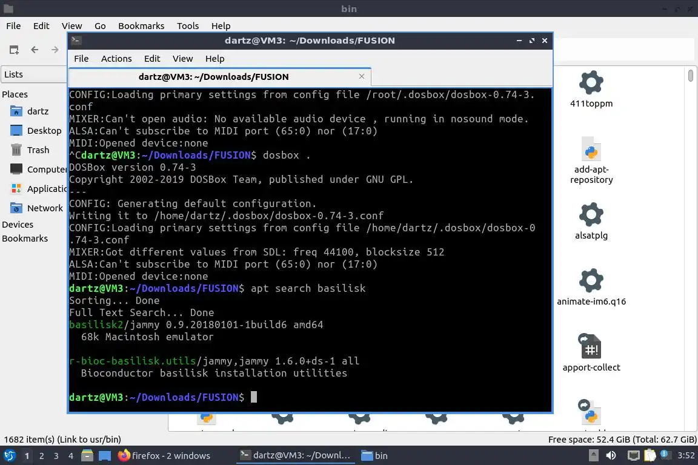698x465 pixels.
Task: Switch to workspace 2
Action: (41, 456)
